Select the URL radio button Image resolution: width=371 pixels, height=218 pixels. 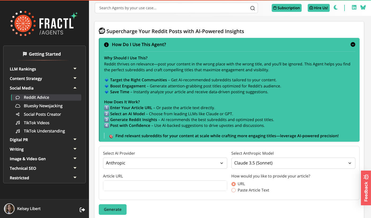click(x=233, y=184)
